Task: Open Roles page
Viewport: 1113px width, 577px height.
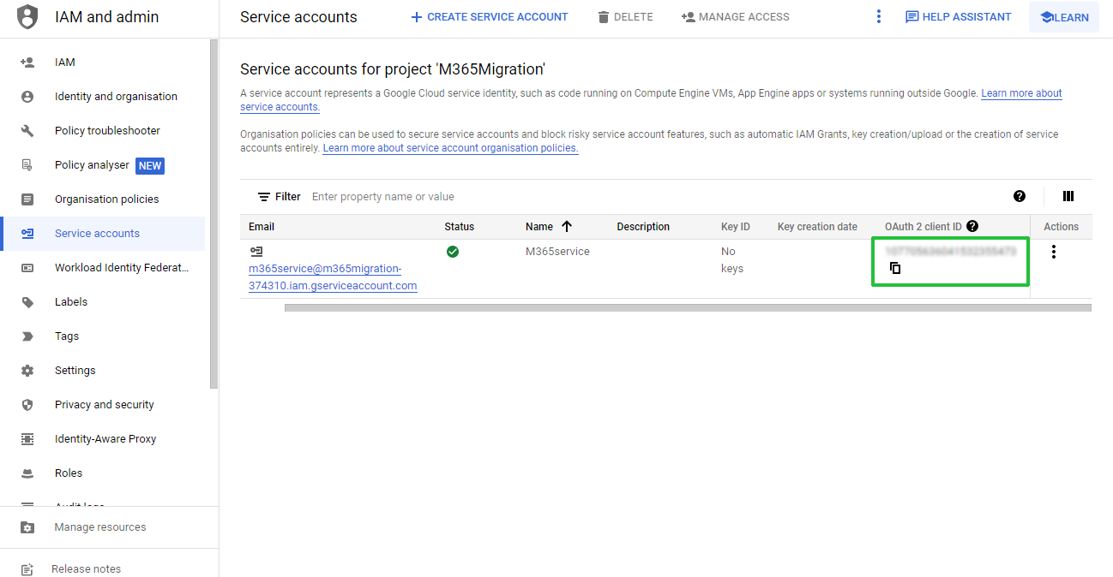Action: coord(69,473)
